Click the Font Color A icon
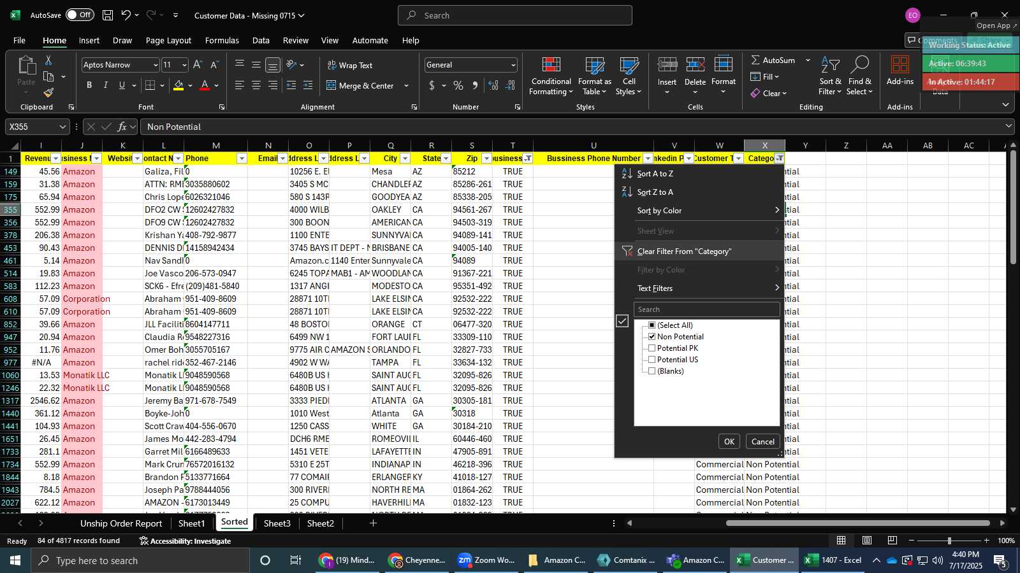1020x573 pixels. 205,85
